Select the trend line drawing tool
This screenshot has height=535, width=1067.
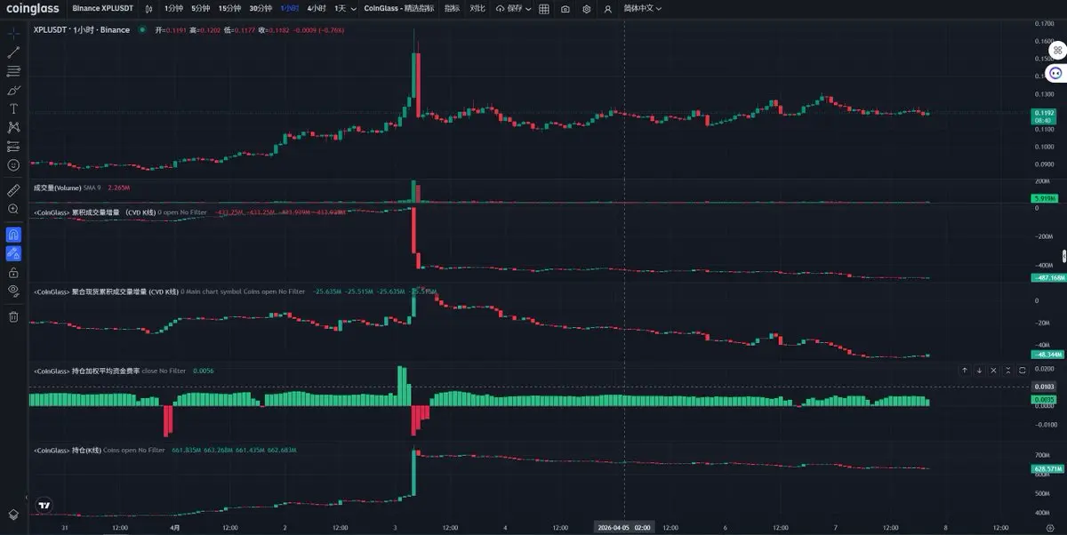(x=13, y=52)
